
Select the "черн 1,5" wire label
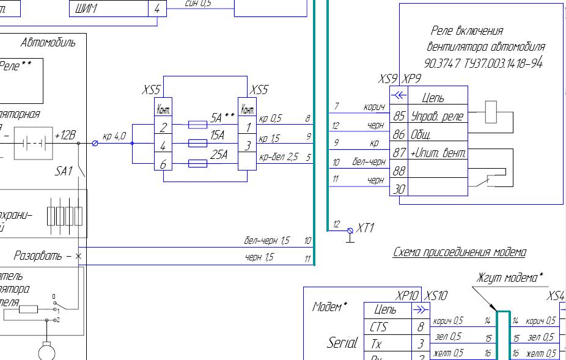click(259, 257)
